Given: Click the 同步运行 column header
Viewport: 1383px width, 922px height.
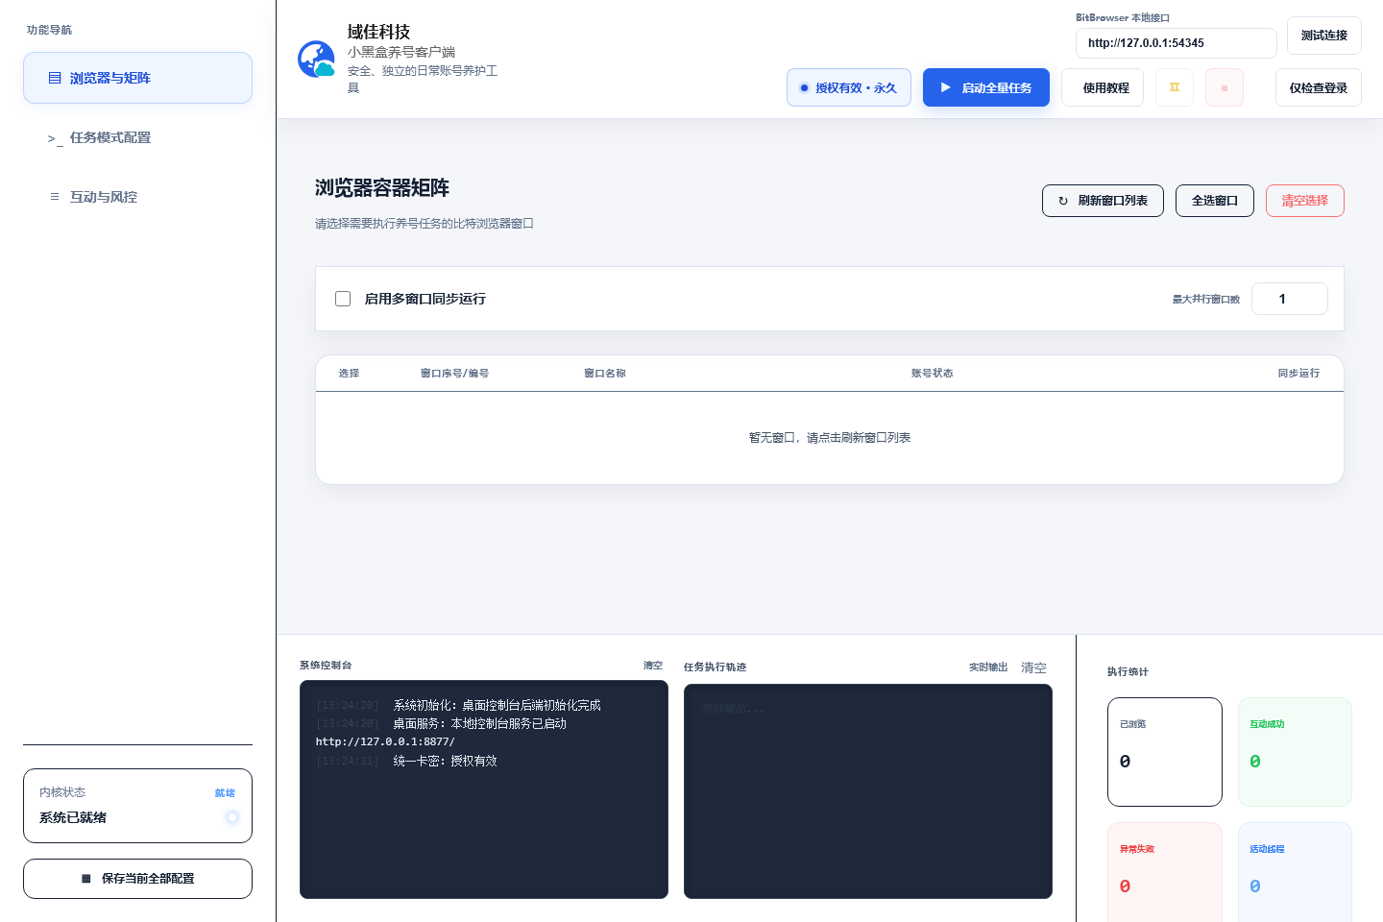Looking at the screenshot, I should click(x=1298, y=374).
